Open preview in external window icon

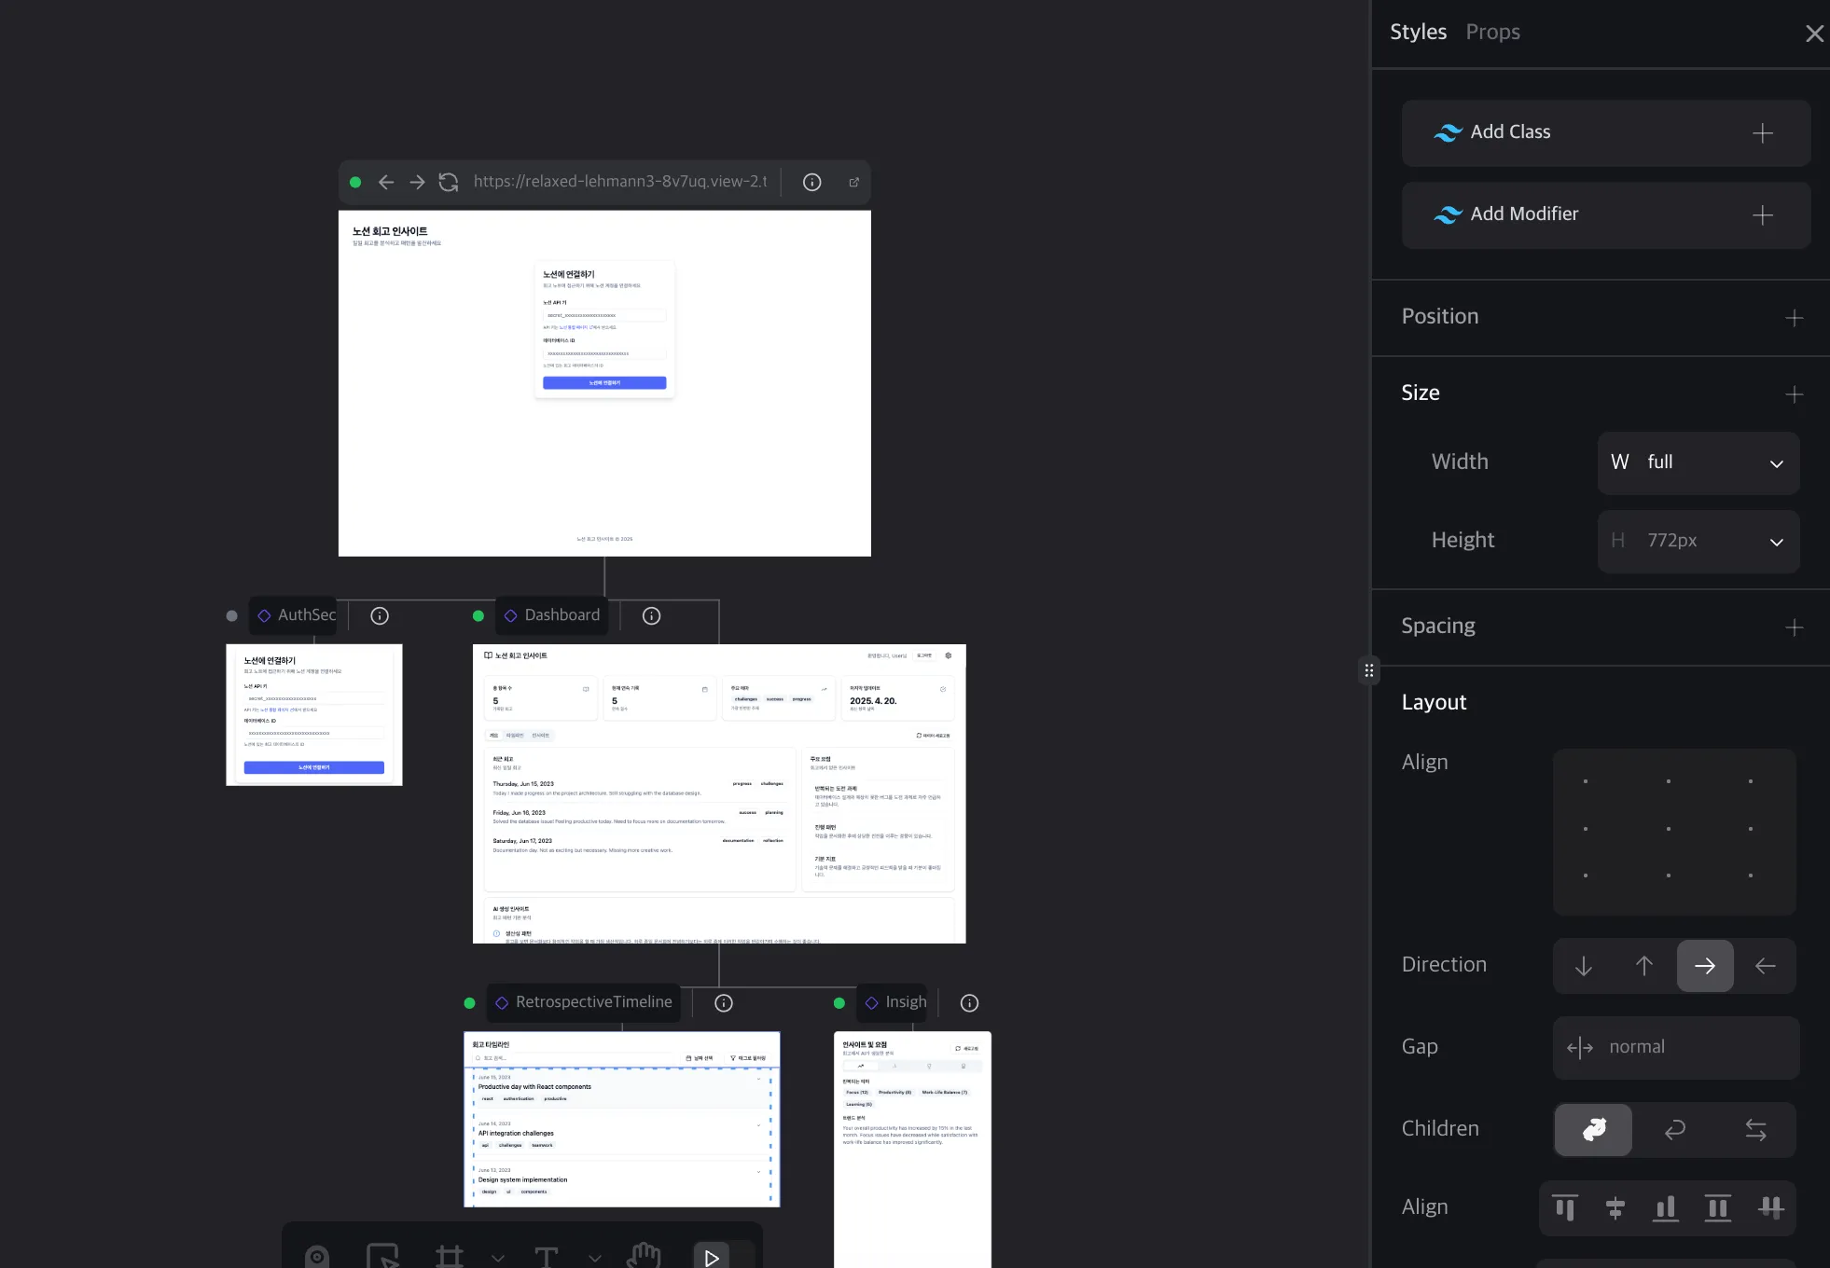tap(853, 182)
